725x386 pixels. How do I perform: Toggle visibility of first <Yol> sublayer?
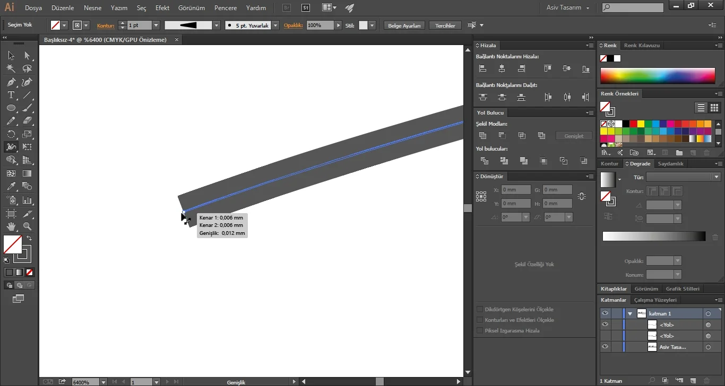point(605,324)
